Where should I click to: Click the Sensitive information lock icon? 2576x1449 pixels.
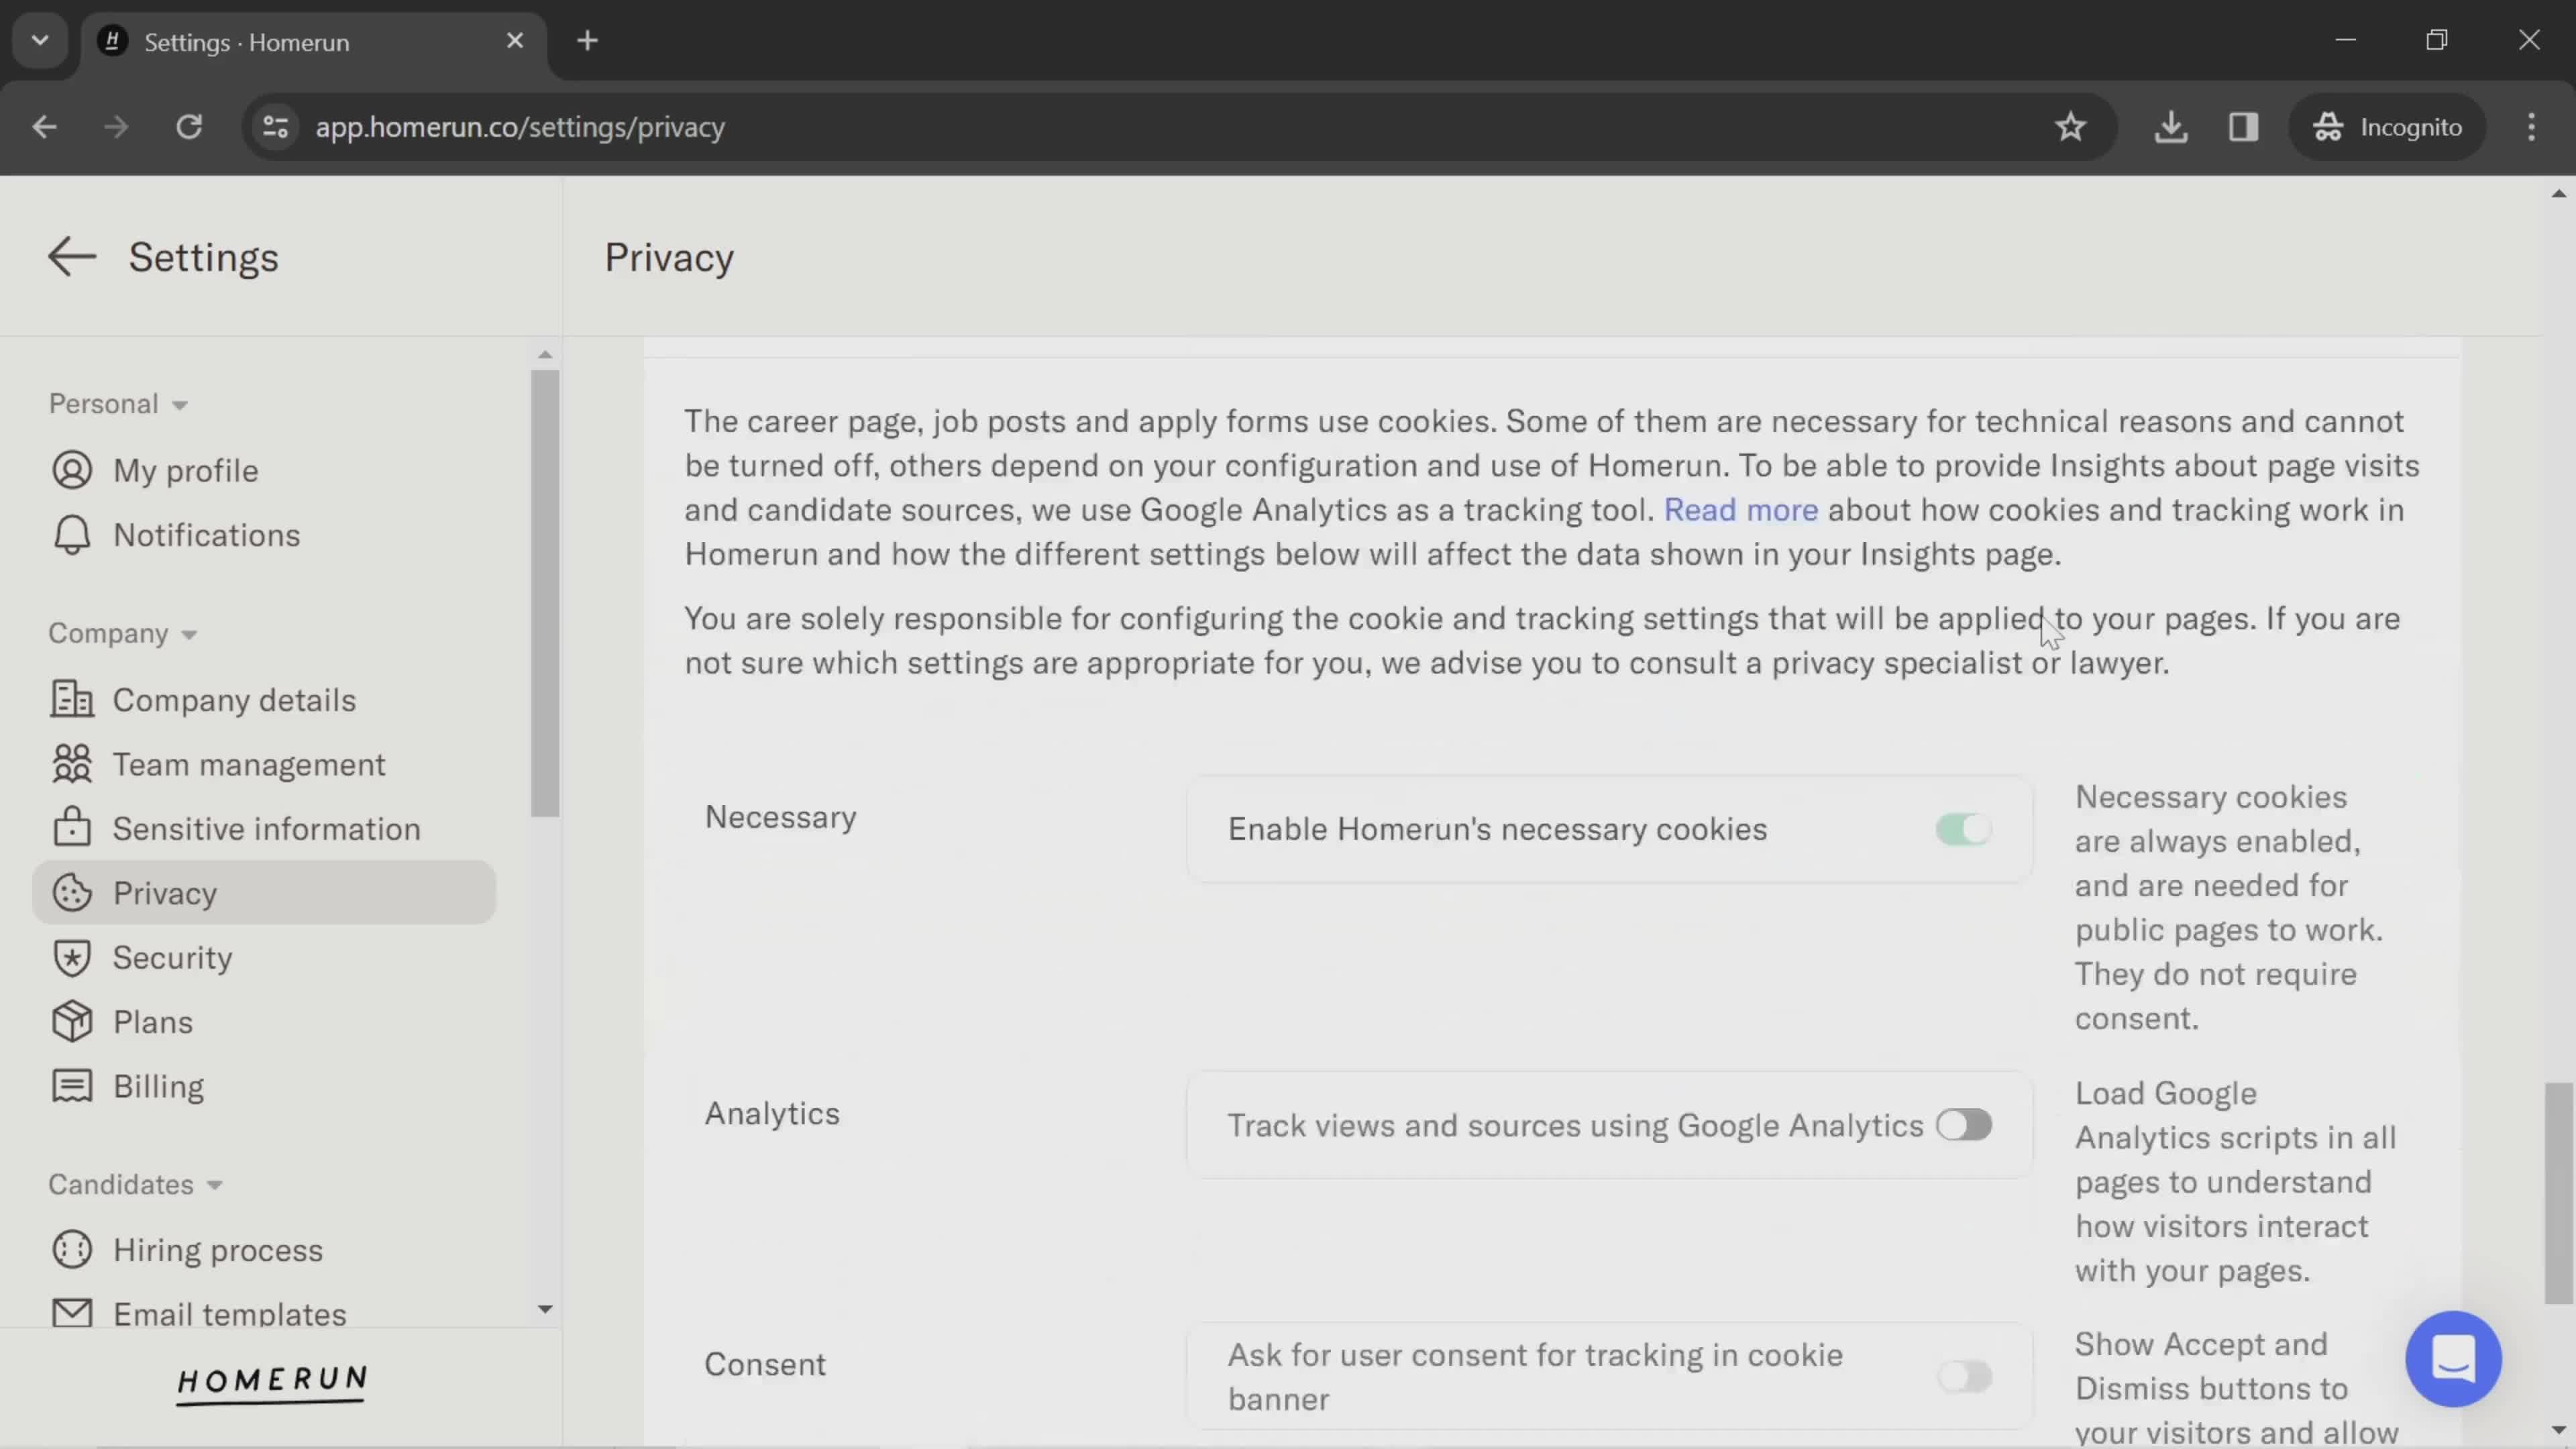[x=72, y=828]
